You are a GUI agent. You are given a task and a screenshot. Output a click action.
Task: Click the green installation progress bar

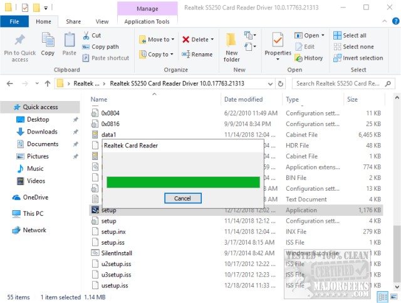183,182
